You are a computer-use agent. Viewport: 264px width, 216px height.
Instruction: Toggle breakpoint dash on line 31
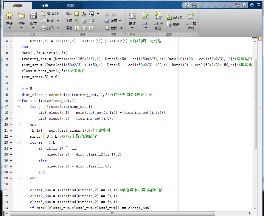point(11,190)
